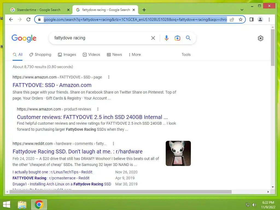Open File Explorer from the taskbar

22,205
